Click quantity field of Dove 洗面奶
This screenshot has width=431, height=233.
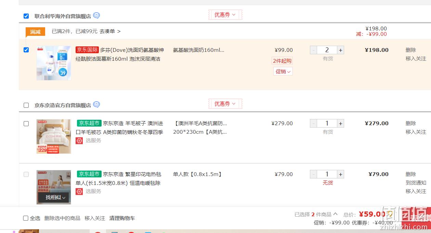tap(327, 50)
